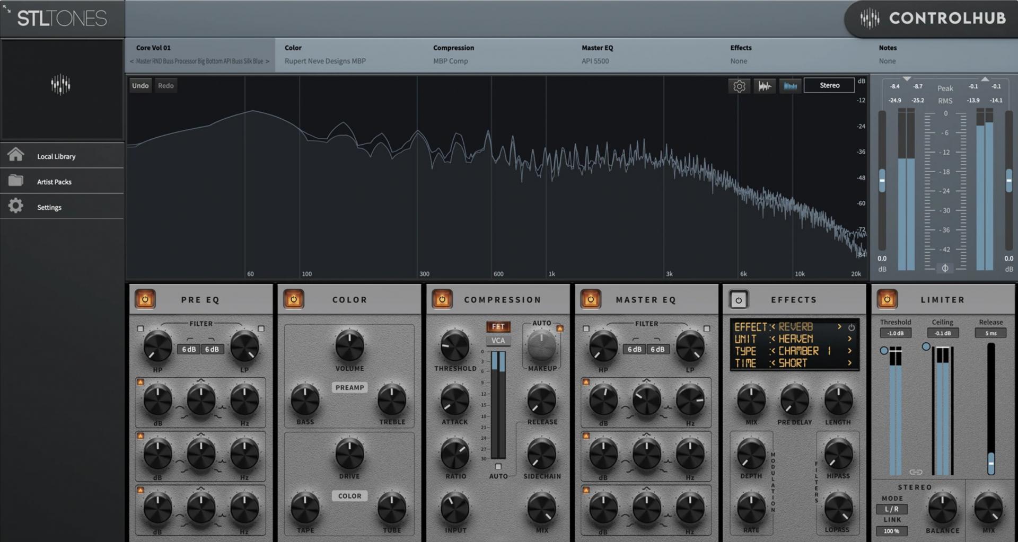Select next reverb Type arrow
Viewport: 1018px width, 542px height.
(x=849, y=351)
